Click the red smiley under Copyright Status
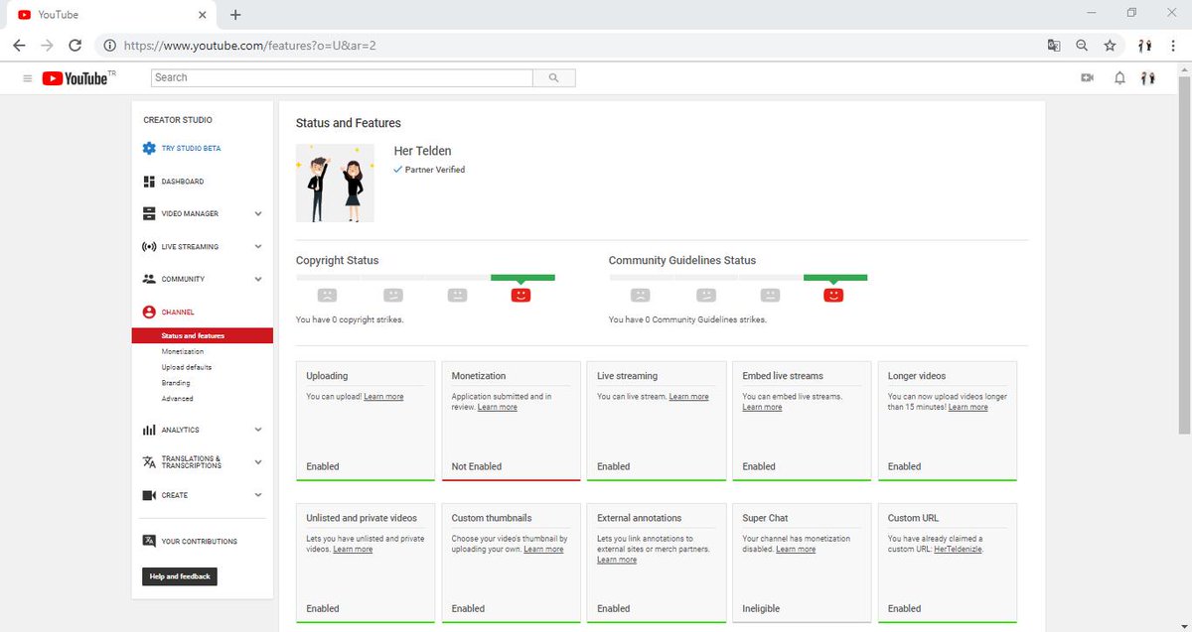The height and width of the screenshot is (632, 1192). tap(521, 295)
